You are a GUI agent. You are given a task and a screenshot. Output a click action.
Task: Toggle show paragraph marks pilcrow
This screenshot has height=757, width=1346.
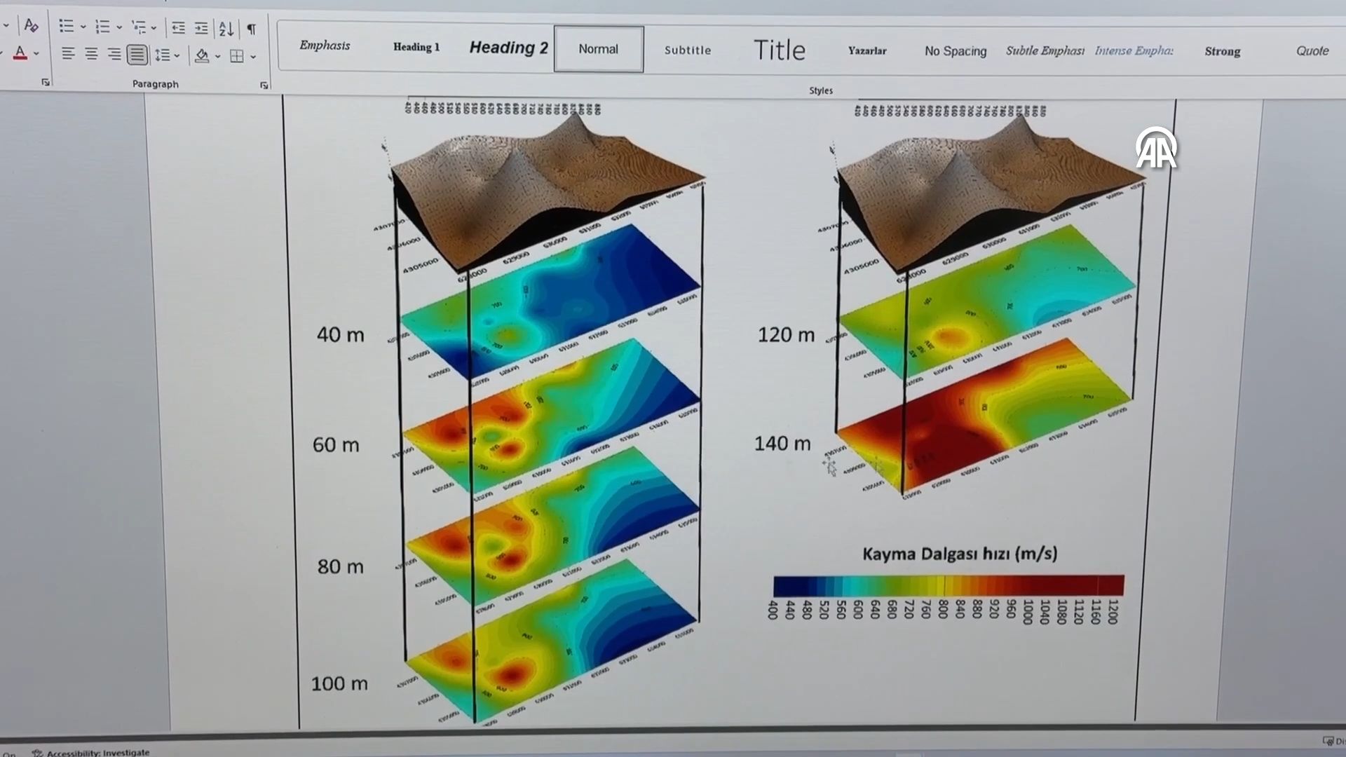251,29
